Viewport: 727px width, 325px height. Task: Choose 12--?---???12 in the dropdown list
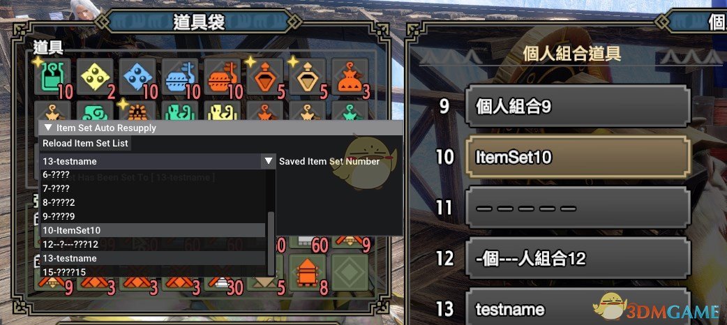(153, 244)
